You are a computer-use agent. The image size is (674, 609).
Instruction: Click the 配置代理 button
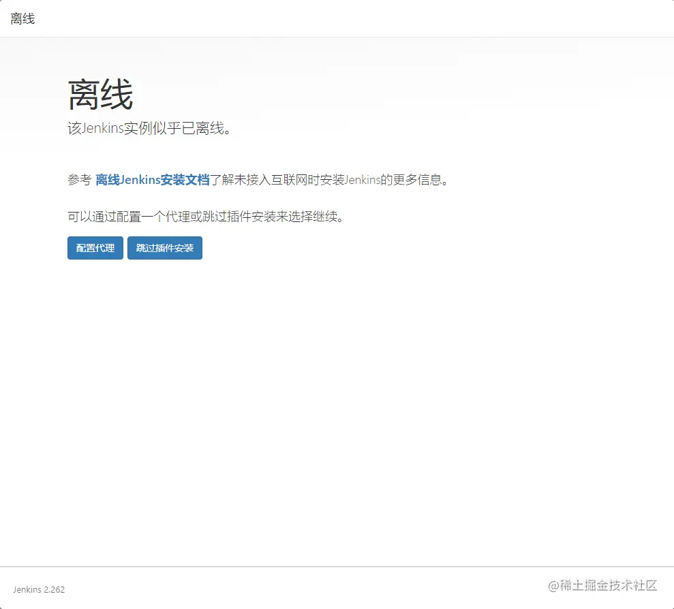point(95,248)
